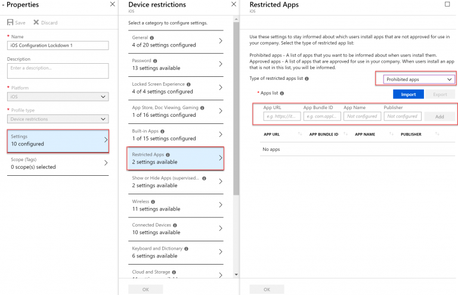
Task: Click scrollbar down arrow in Device restrictions
Action: [x=236, y=275]
